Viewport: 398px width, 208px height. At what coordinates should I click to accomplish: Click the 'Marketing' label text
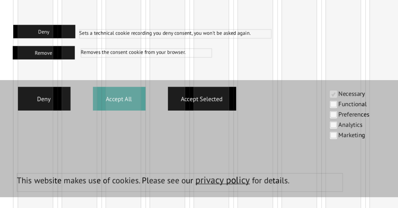pos(351,135)
